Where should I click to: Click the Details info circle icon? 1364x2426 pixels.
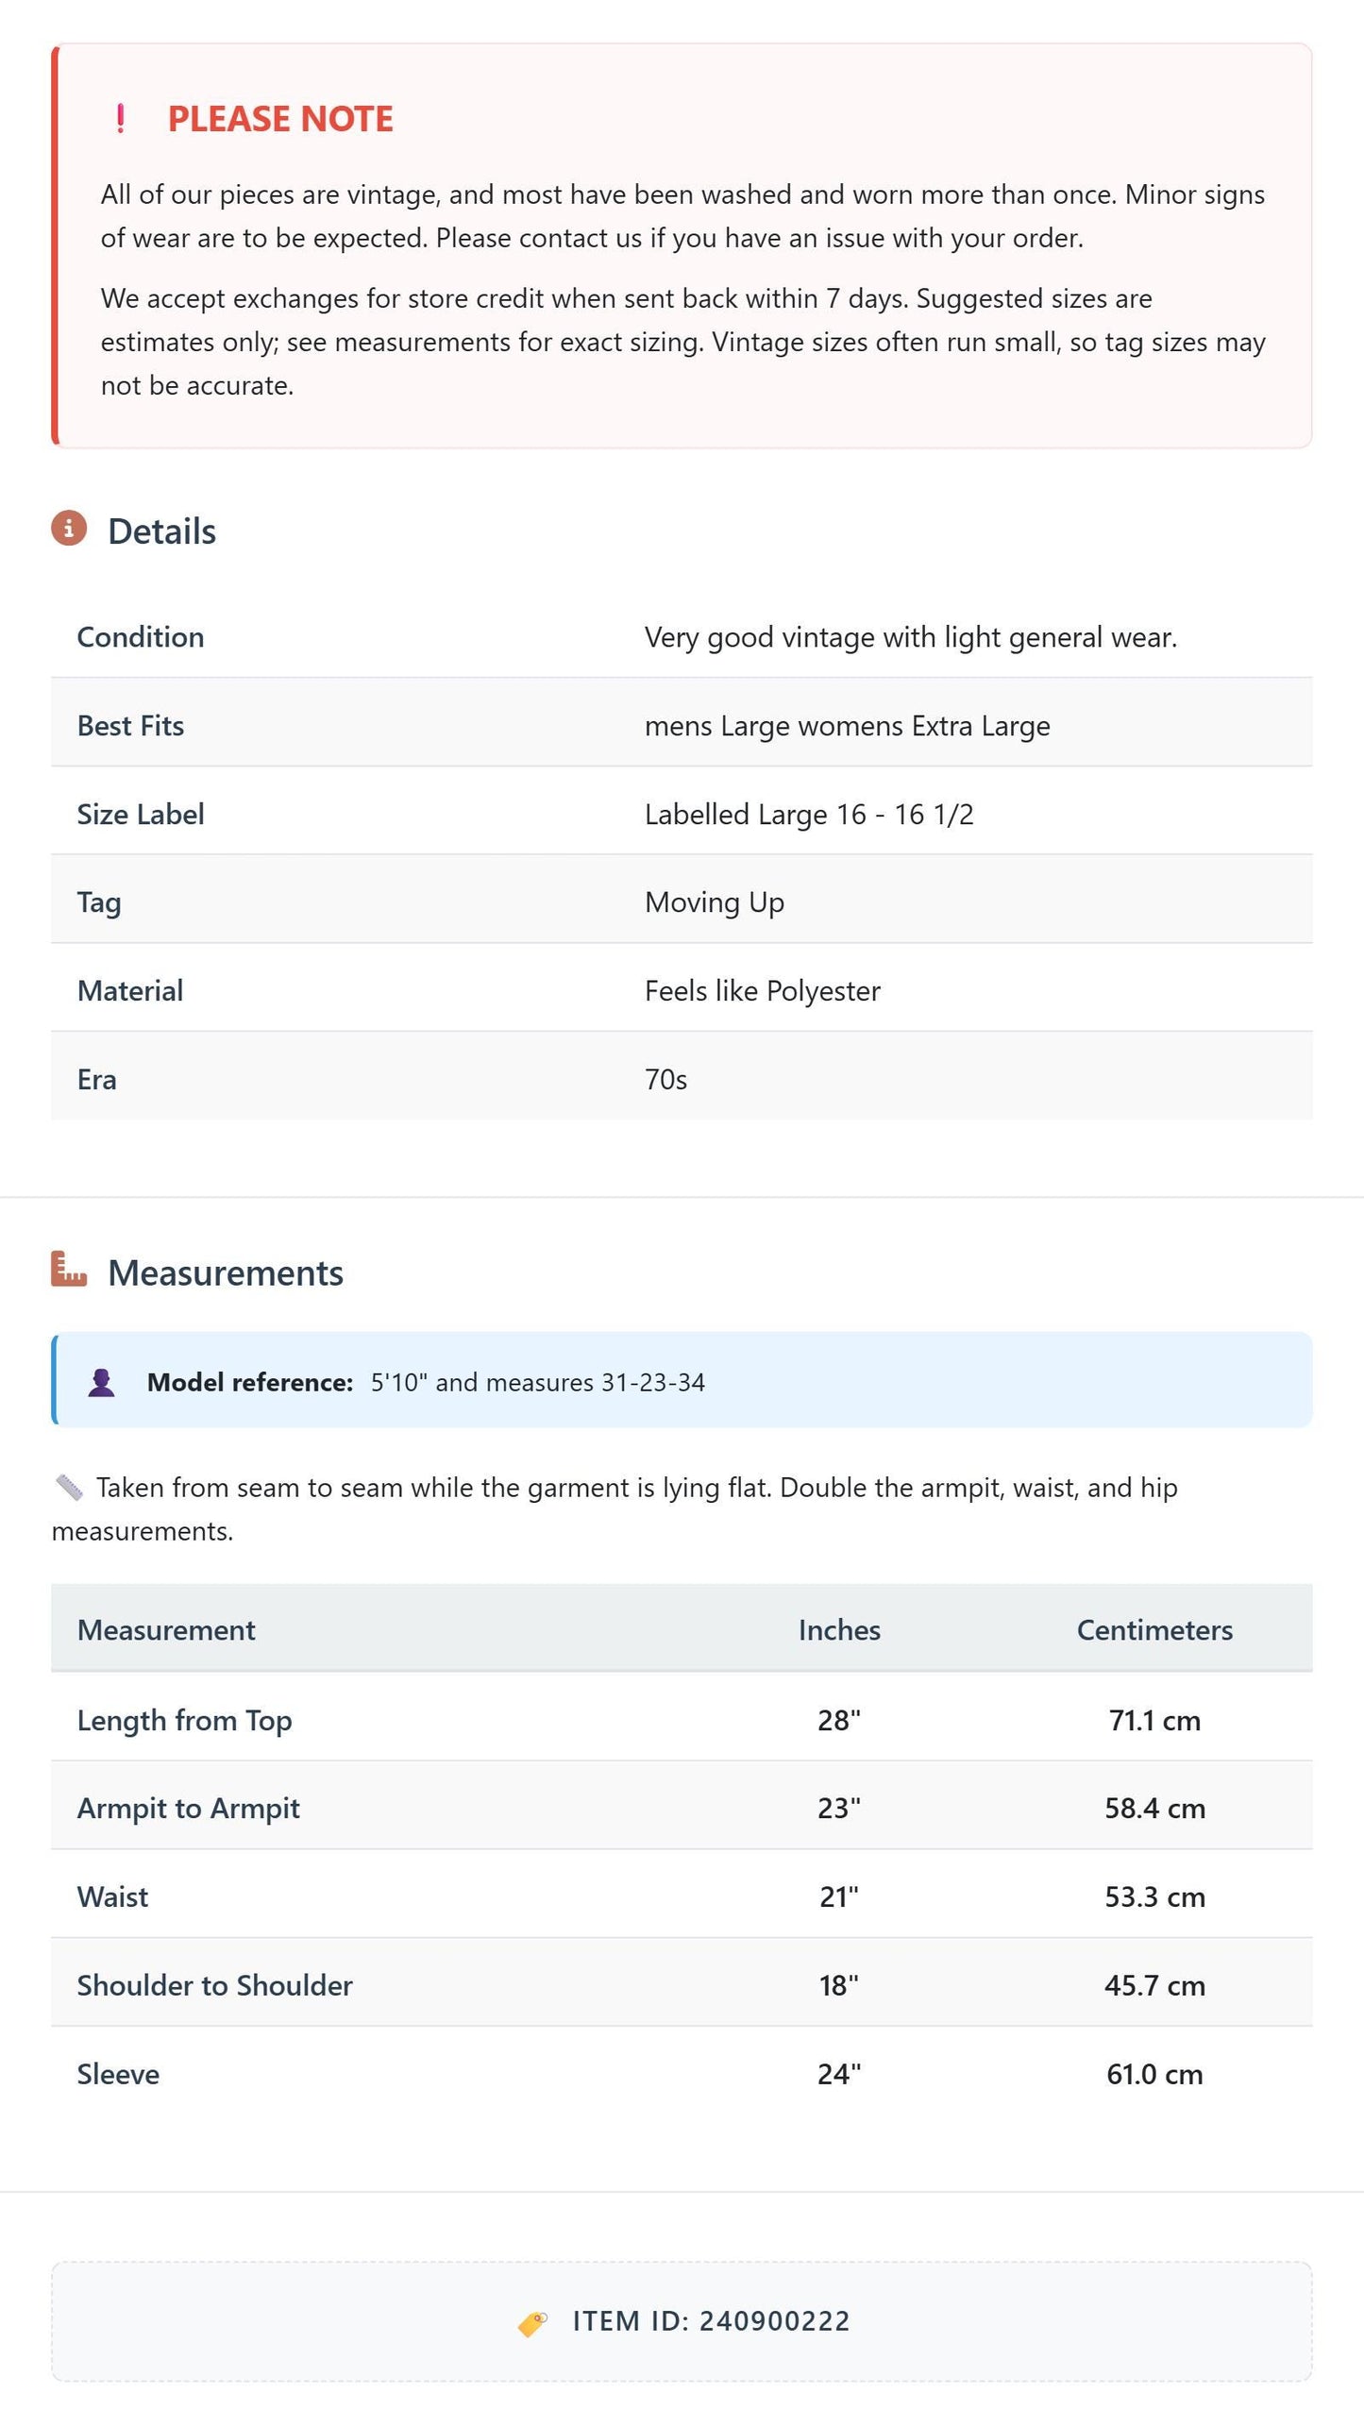(x=69, y=529)
